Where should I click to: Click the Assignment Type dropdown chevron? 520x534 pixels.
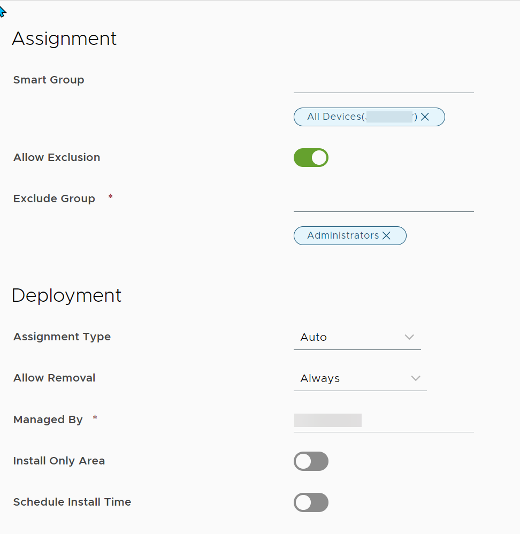click(409, 337)
